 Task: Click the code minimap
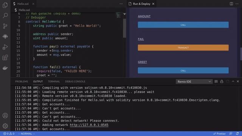(x=118, y=15)
